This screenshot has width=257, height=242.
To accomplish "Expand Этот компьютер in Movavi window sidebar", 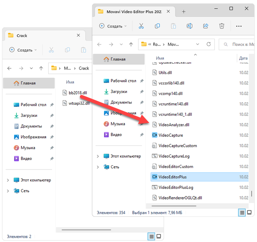I will [x=98, y=156].
